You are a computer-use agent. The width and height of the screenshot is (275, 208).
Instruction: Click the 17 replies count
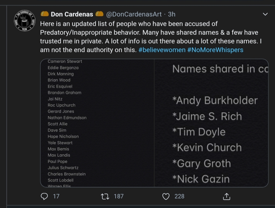[x=56, y=196]
